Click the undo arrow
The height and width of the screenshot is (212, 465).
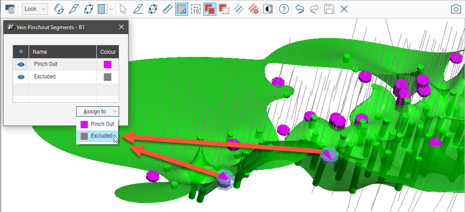[x=300, y=9]
